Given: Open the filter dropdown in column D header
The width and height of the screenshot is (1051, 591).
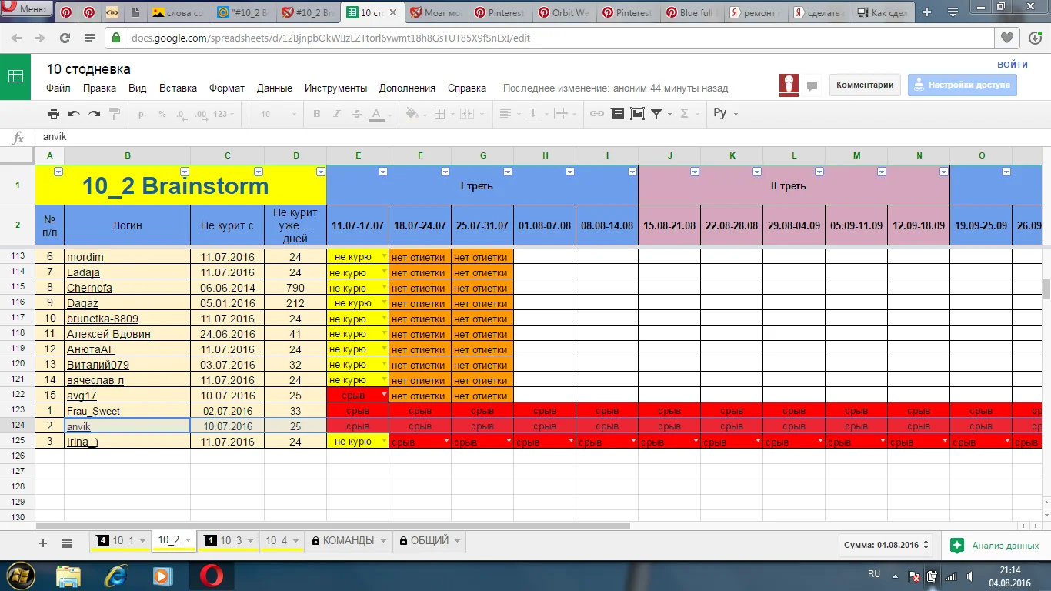Looking at the screenshot, I should pos(321,172).
